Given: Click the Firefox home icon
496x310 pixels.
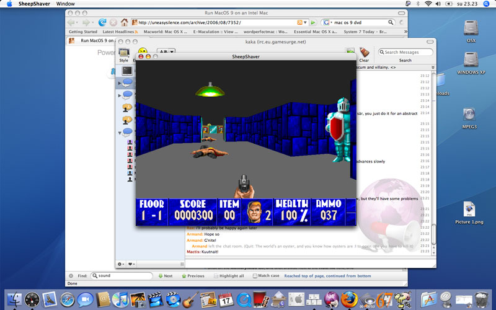Looking at the screenshot, I should 125,22.
